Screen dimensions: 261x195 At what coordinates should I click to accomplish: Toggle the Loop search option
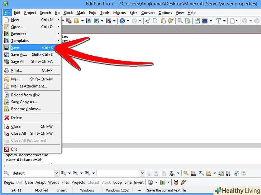coord(118,182)
